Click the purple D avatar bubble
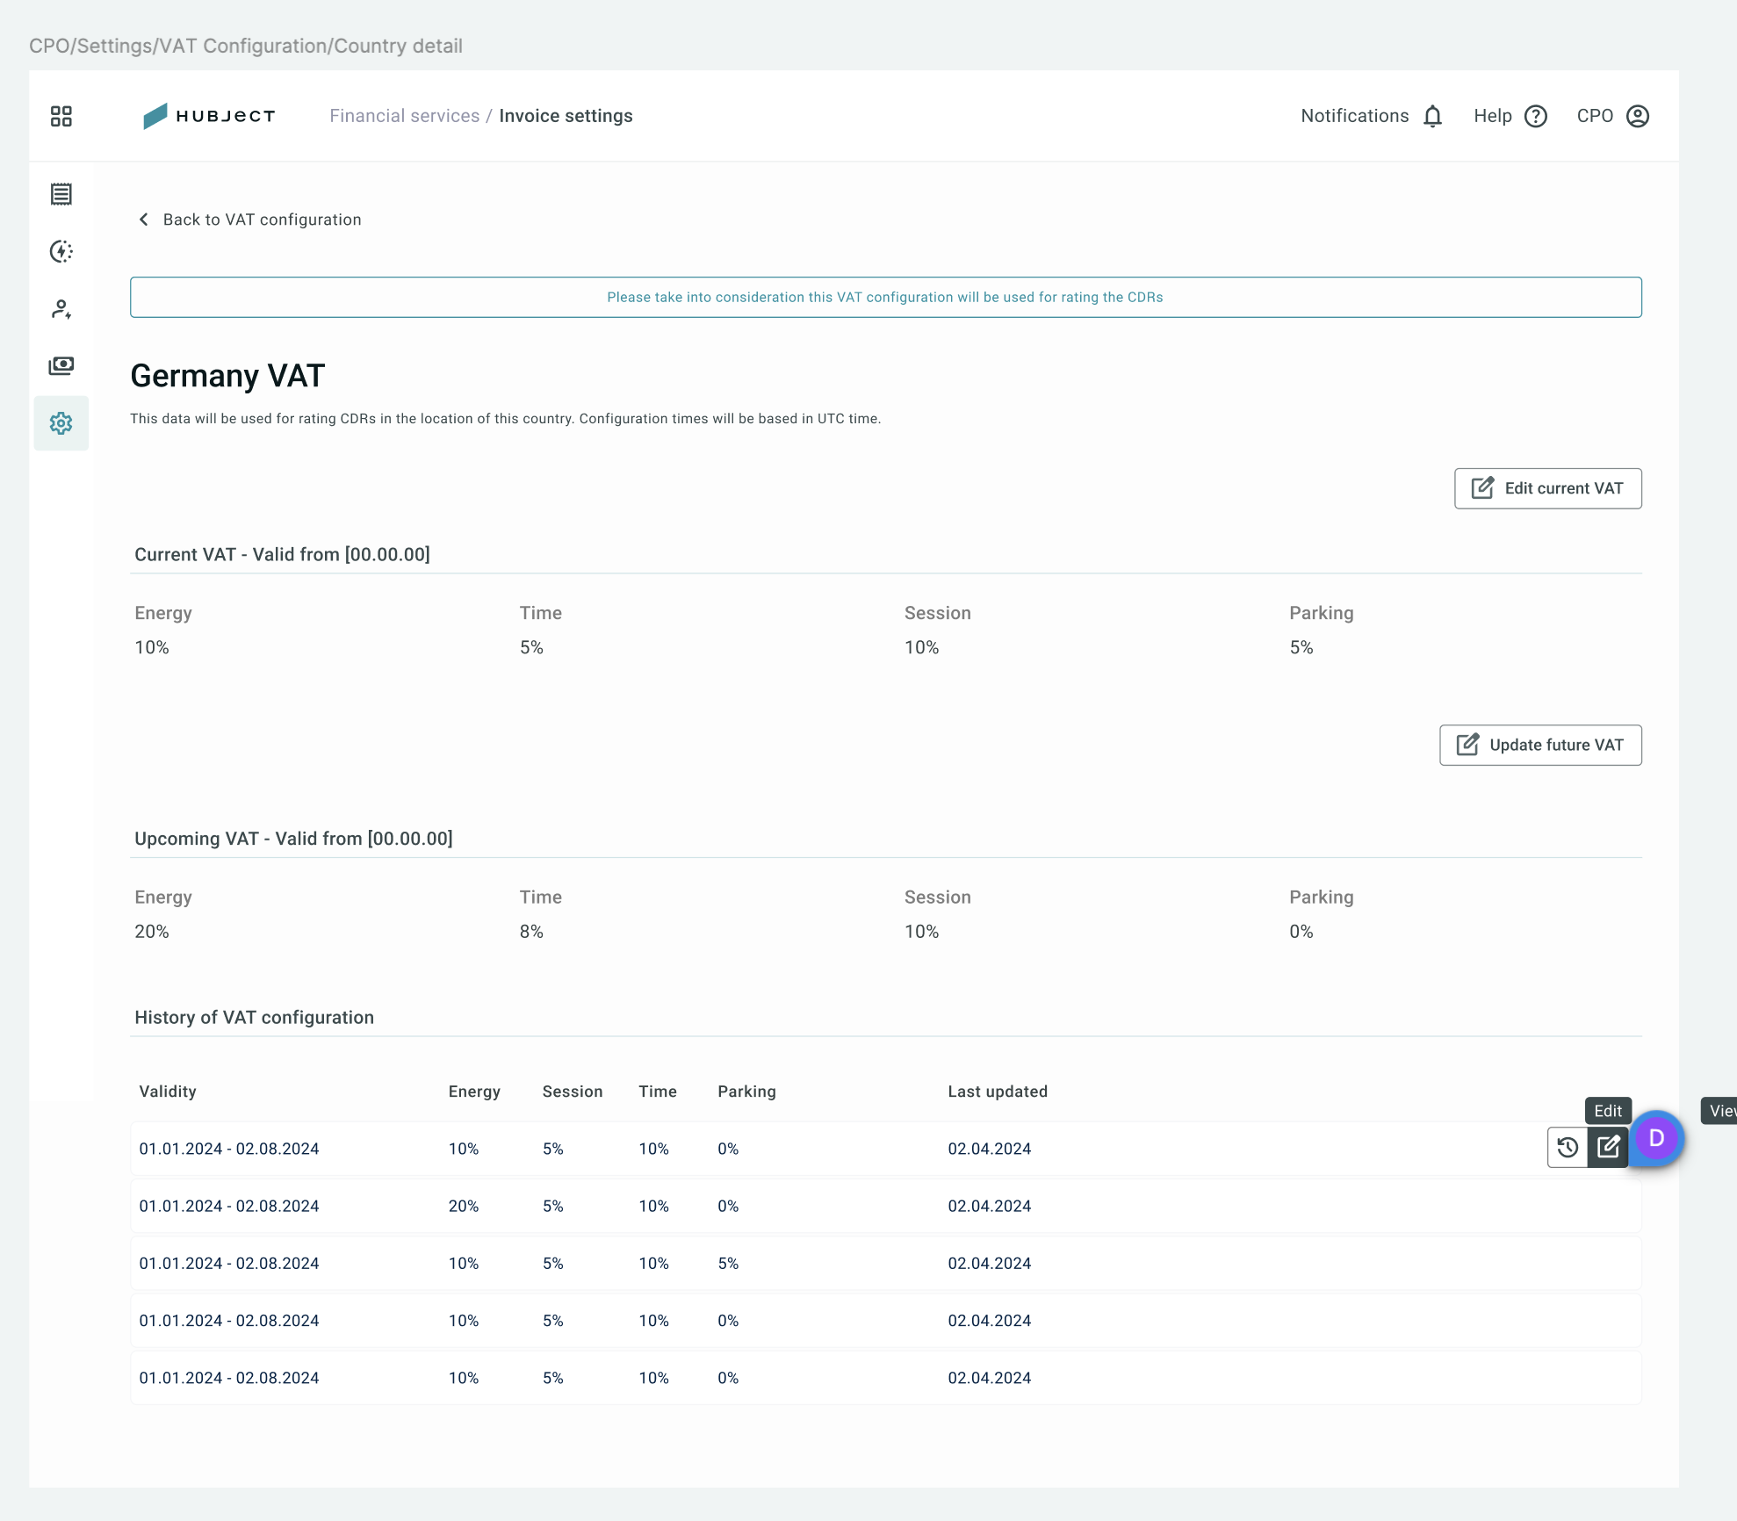 1656,1139
